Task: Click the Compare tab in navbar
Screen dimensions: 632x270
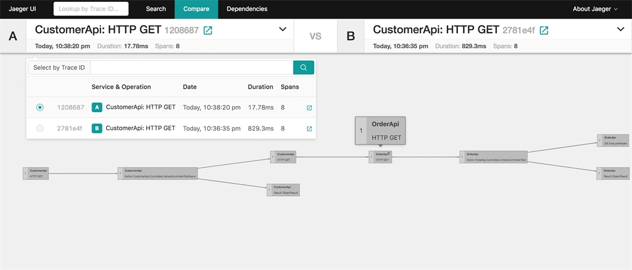Action: coord(196,9)
